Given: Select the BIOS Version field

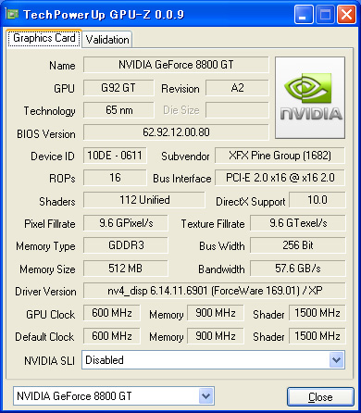Looking at the screenshot, I should pos(176,132).
